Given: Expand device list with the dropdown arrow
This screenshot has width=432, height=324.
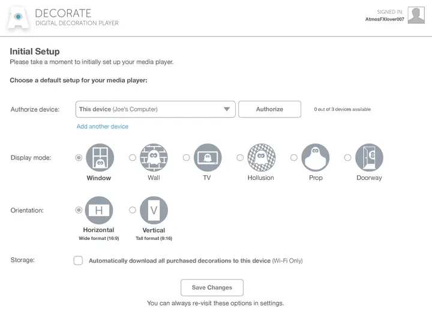Looking at the screenshot, I should click(x=227, y=109).
